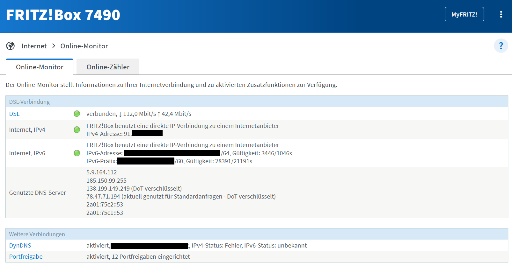Click the 2a01:75c1::53 DNS address
This screenshot has height=266, width=512.
point(105,213)
